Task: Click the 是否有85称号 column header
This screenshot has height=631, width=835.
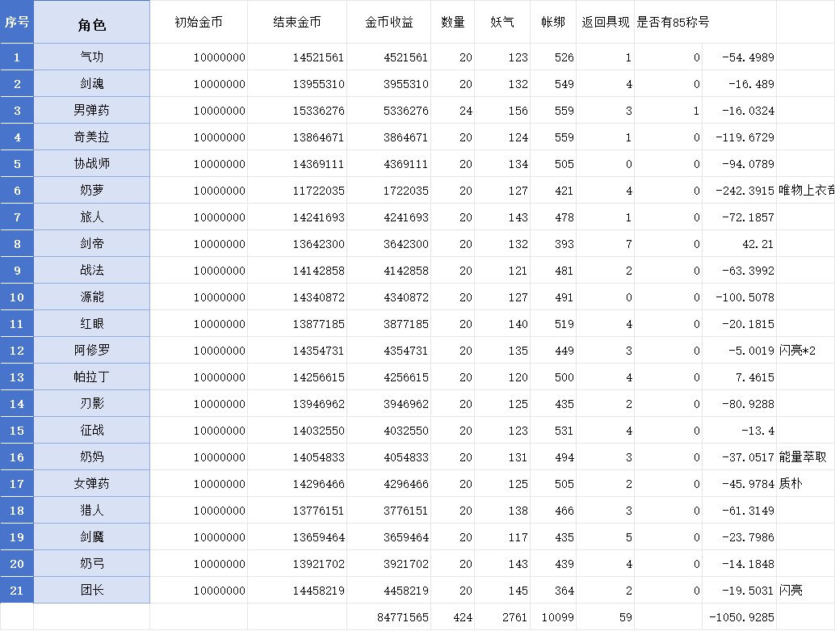Action: point(673,22)
